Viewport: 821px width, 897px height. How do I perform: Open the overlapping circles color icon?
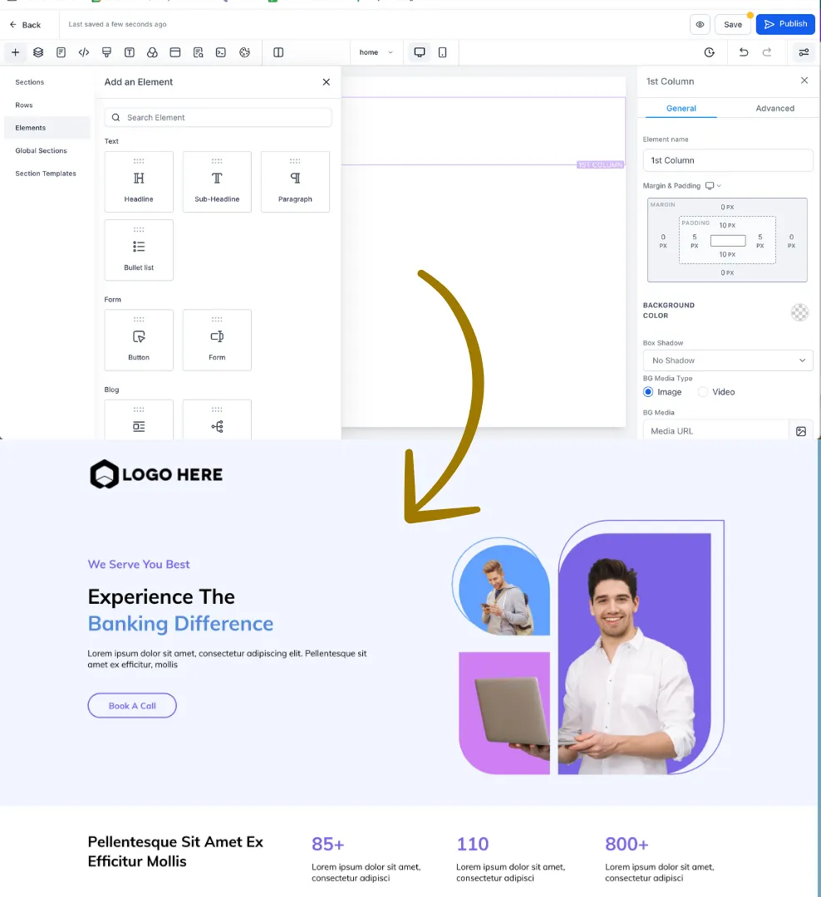[152, 52]
